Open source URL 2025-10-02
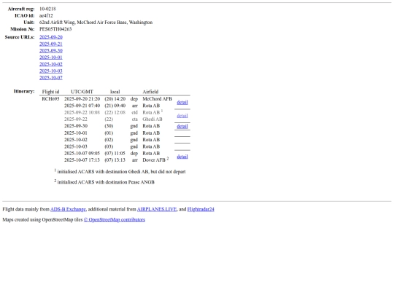394x295 pixels. tap(51, 64)
